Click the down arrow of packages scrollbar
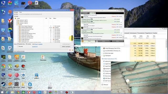Viewport: 168px width, 94px height. coord(72,42)
